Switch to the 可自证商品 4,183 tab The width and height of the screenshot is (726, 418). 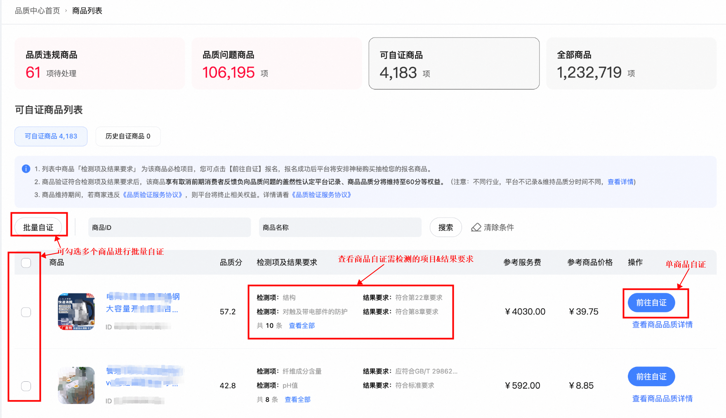(51, 136)
